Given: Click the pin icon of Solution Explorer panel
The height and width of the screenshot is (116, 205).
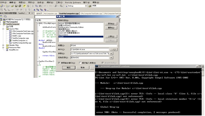Looking at the screenshot, I should tap(29, 13).
